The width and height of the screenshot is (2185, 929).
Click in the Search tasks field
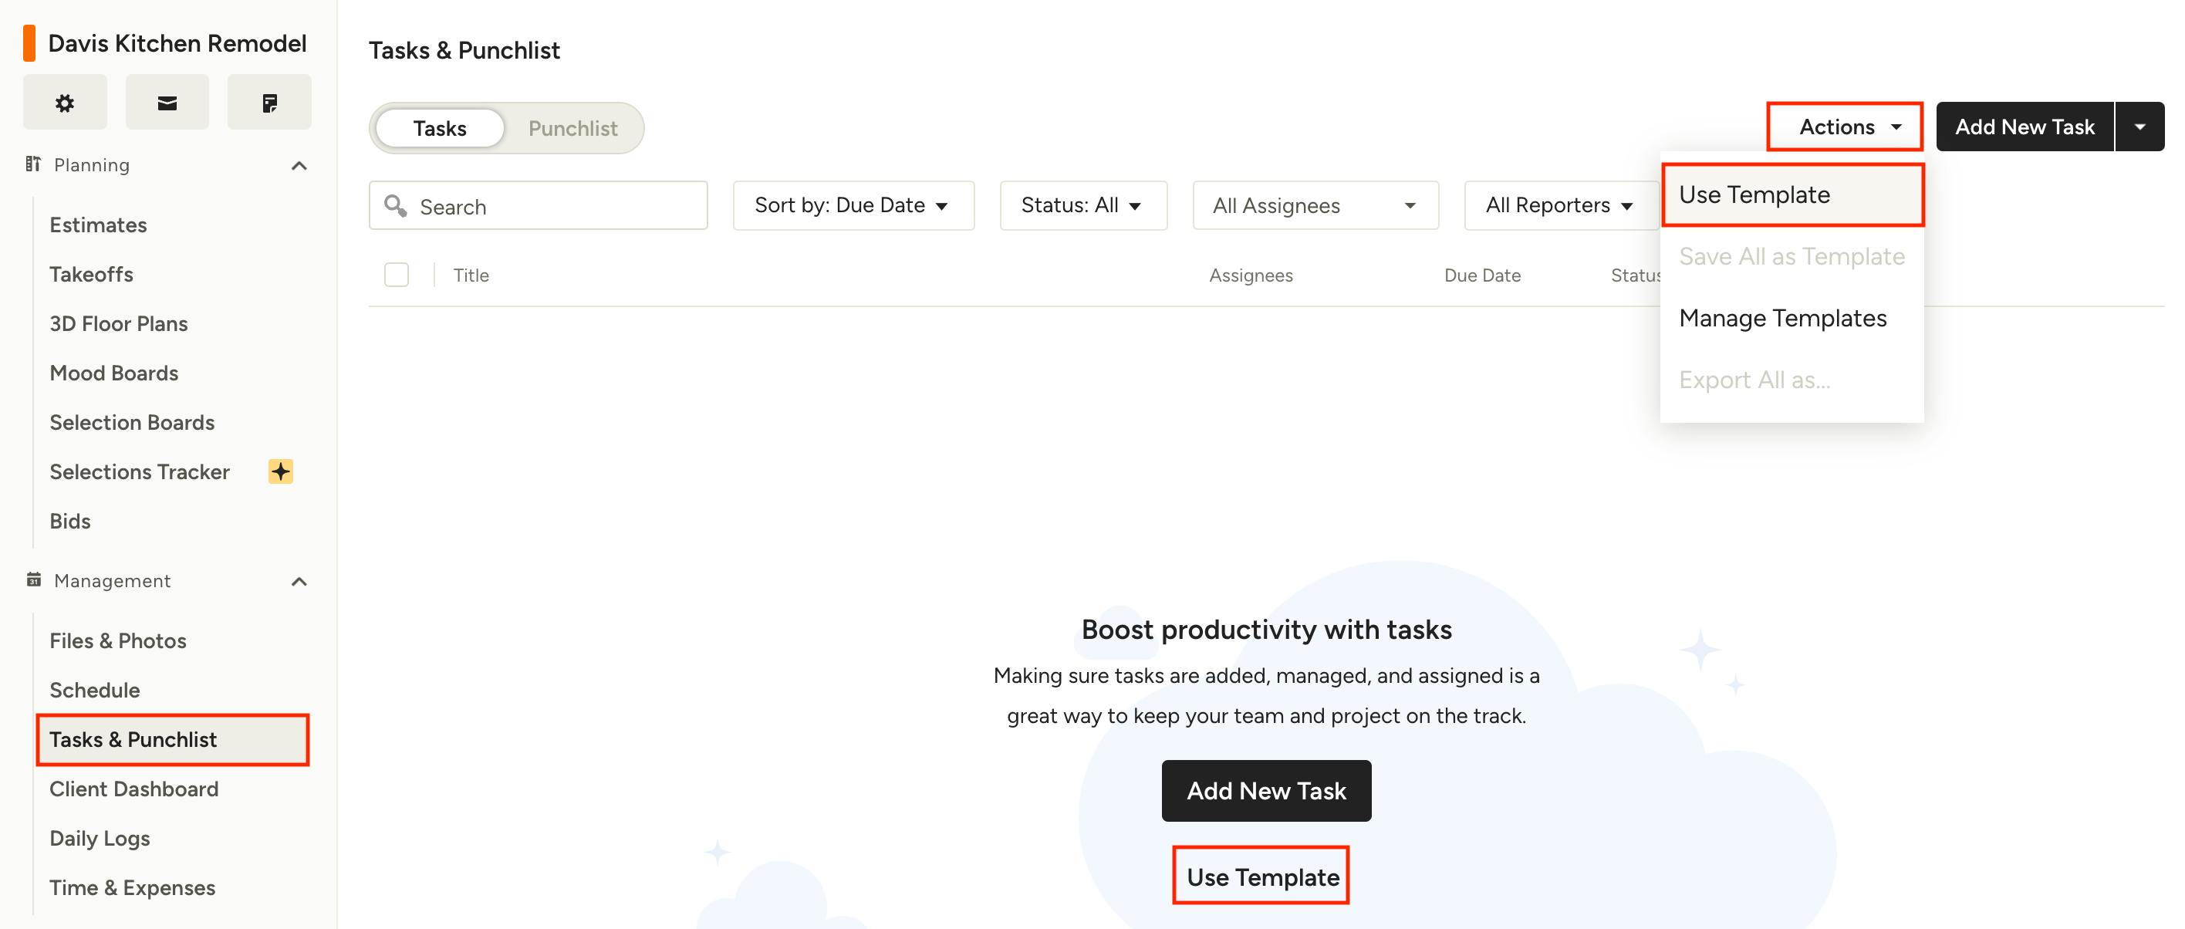539,205
